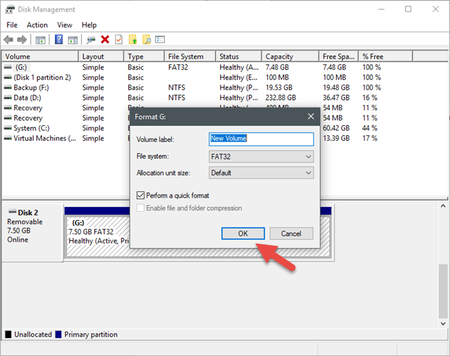
Task: Maximize the Disk Management window
Action: pyautogui.click(x=408, y=9)
